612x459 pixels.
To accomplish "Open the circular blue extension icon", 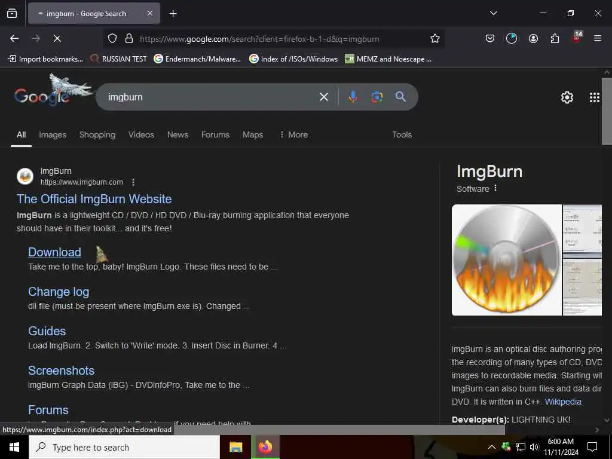I will [x=512, y=38].
